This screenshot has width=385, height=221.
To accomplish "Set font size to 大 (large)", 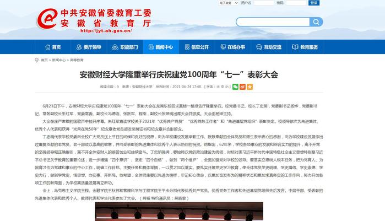I will tap(218, 87).
